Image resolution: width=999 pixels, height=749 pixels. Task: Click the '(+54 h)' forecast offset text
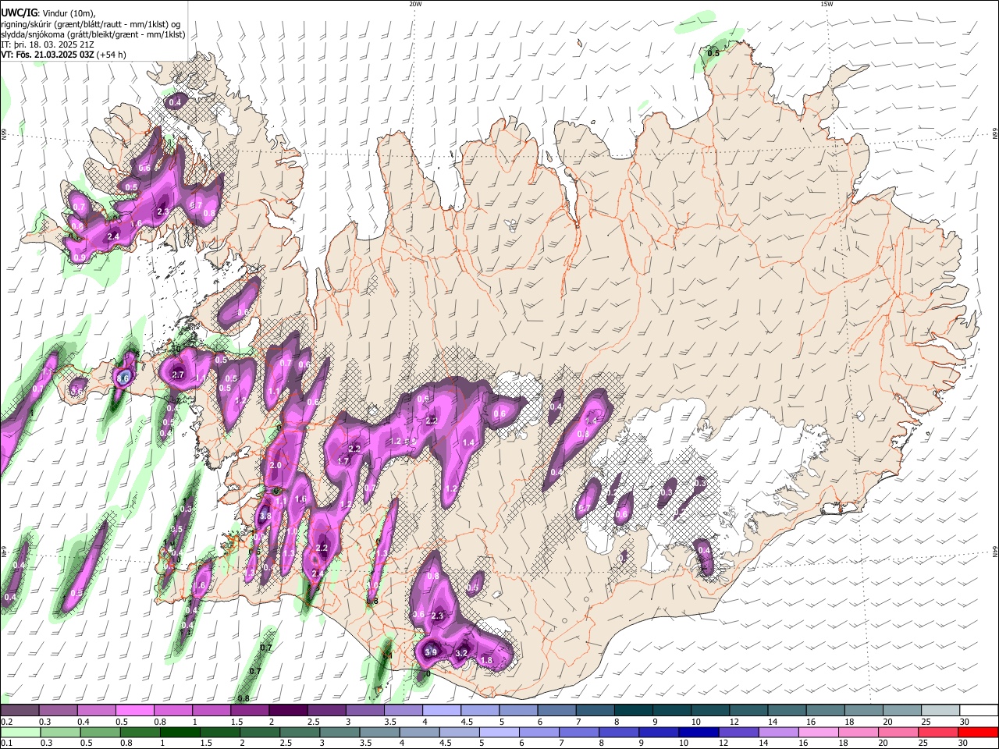pyautogui.click(x=112, y=55)
